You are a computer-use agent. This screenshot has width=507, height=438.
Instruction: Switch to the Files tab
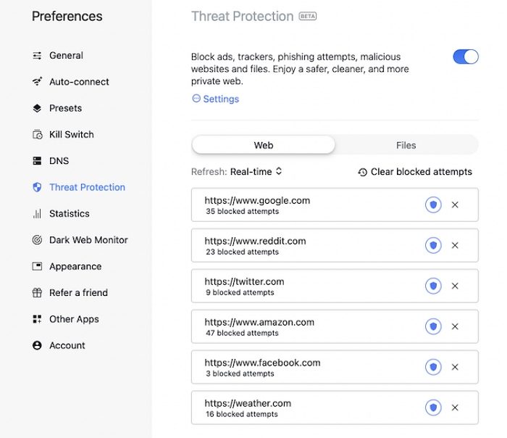pyautogui.click(x=406, y=145)
